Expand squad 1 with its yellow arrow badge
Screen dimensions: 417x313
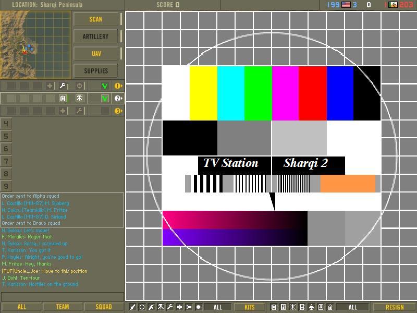pos(118,86)
